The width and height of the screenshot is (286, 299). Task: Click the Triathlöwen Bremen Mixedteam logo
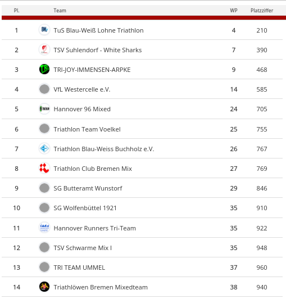coord(44,287)
